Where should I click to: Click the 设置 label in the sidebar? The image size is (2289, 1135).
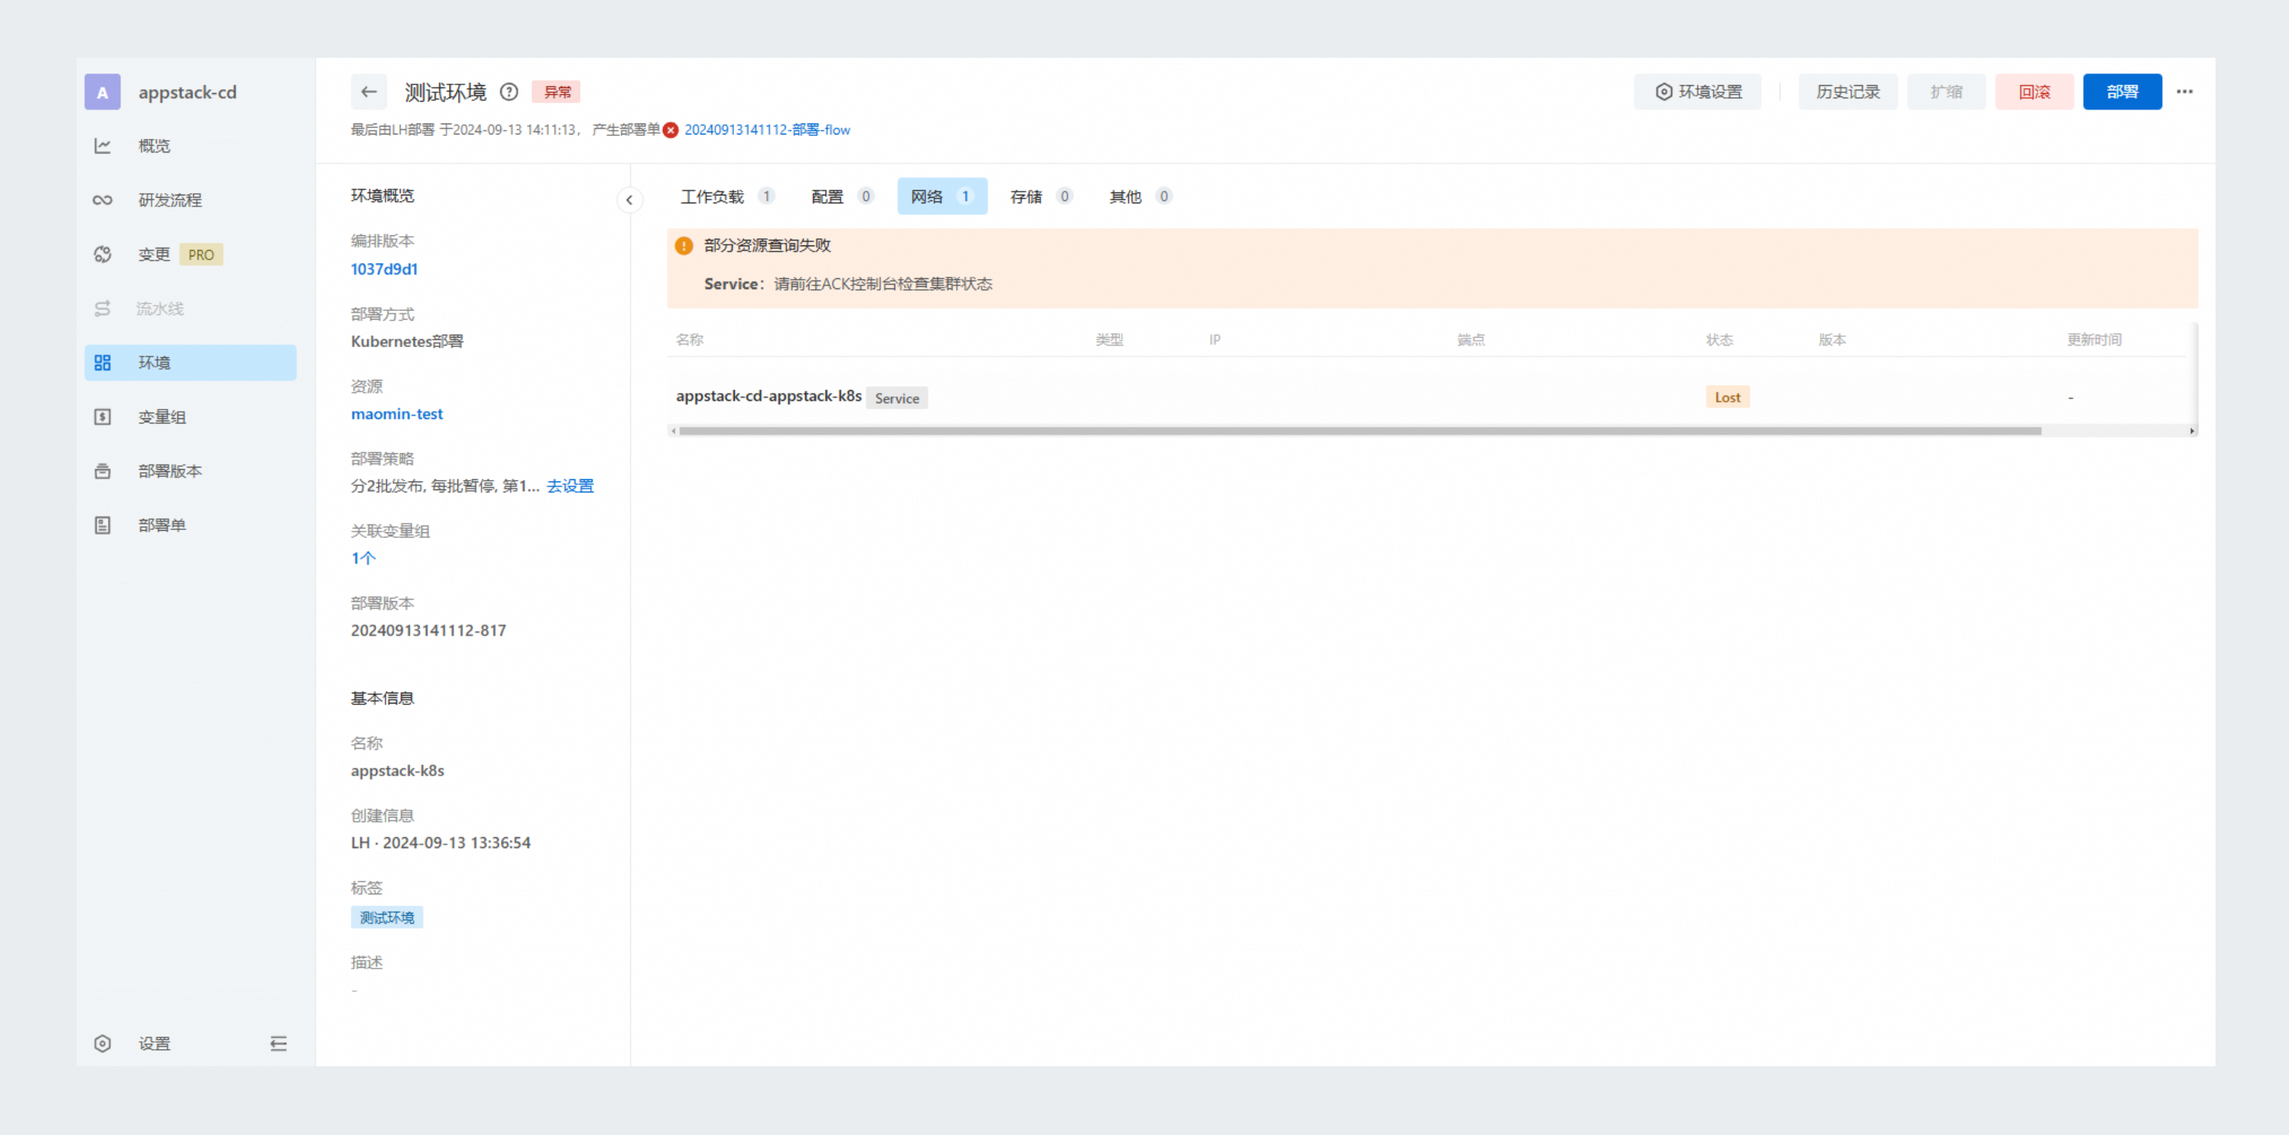click(x=154, y=1044)
